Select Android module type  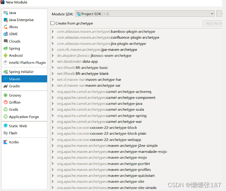24,55
